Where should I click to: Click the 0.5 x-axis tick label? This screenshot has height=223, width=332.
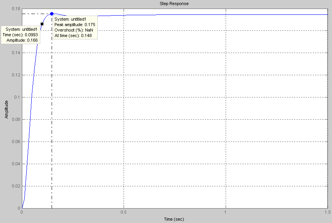[124, 212]
